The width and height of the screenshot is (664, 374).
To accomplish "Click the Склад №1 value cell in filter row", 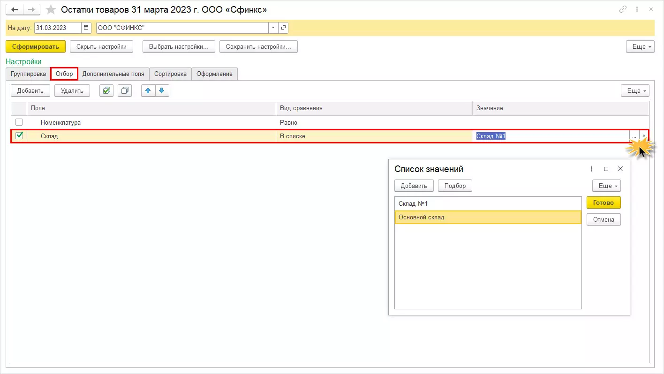I will coord(551,136).
